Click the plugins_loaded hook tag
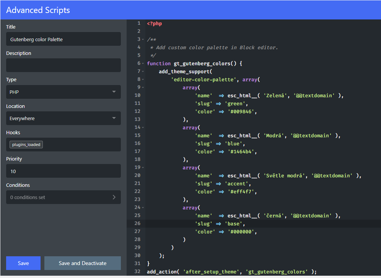This screenshot has width=381, height=278. pos(26,145)
